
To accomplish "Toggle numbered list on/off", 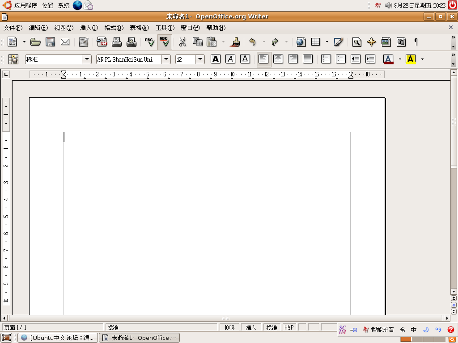I will [326, 59].
